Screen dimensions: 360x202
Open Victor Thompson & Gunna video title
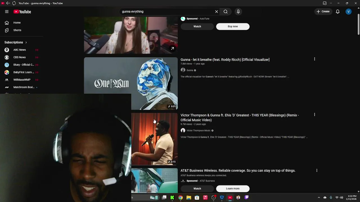pyautogui.click(x=240, y=118)
